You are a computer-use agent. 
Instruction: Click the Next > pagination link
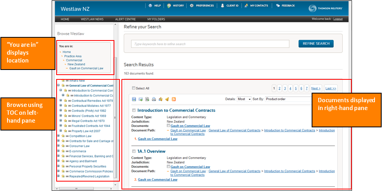click(x=316, y=88)
